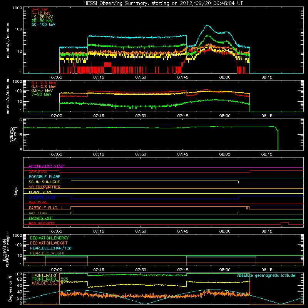Click 08:00 tick under the Flags panel

click(x=225, y=231)
